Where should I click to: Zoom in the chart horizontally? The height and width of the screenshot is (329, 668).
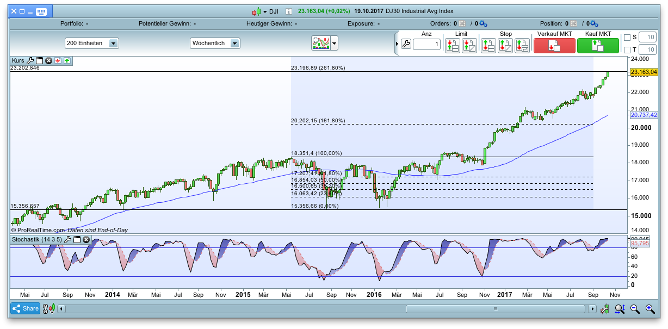(650, 309)
